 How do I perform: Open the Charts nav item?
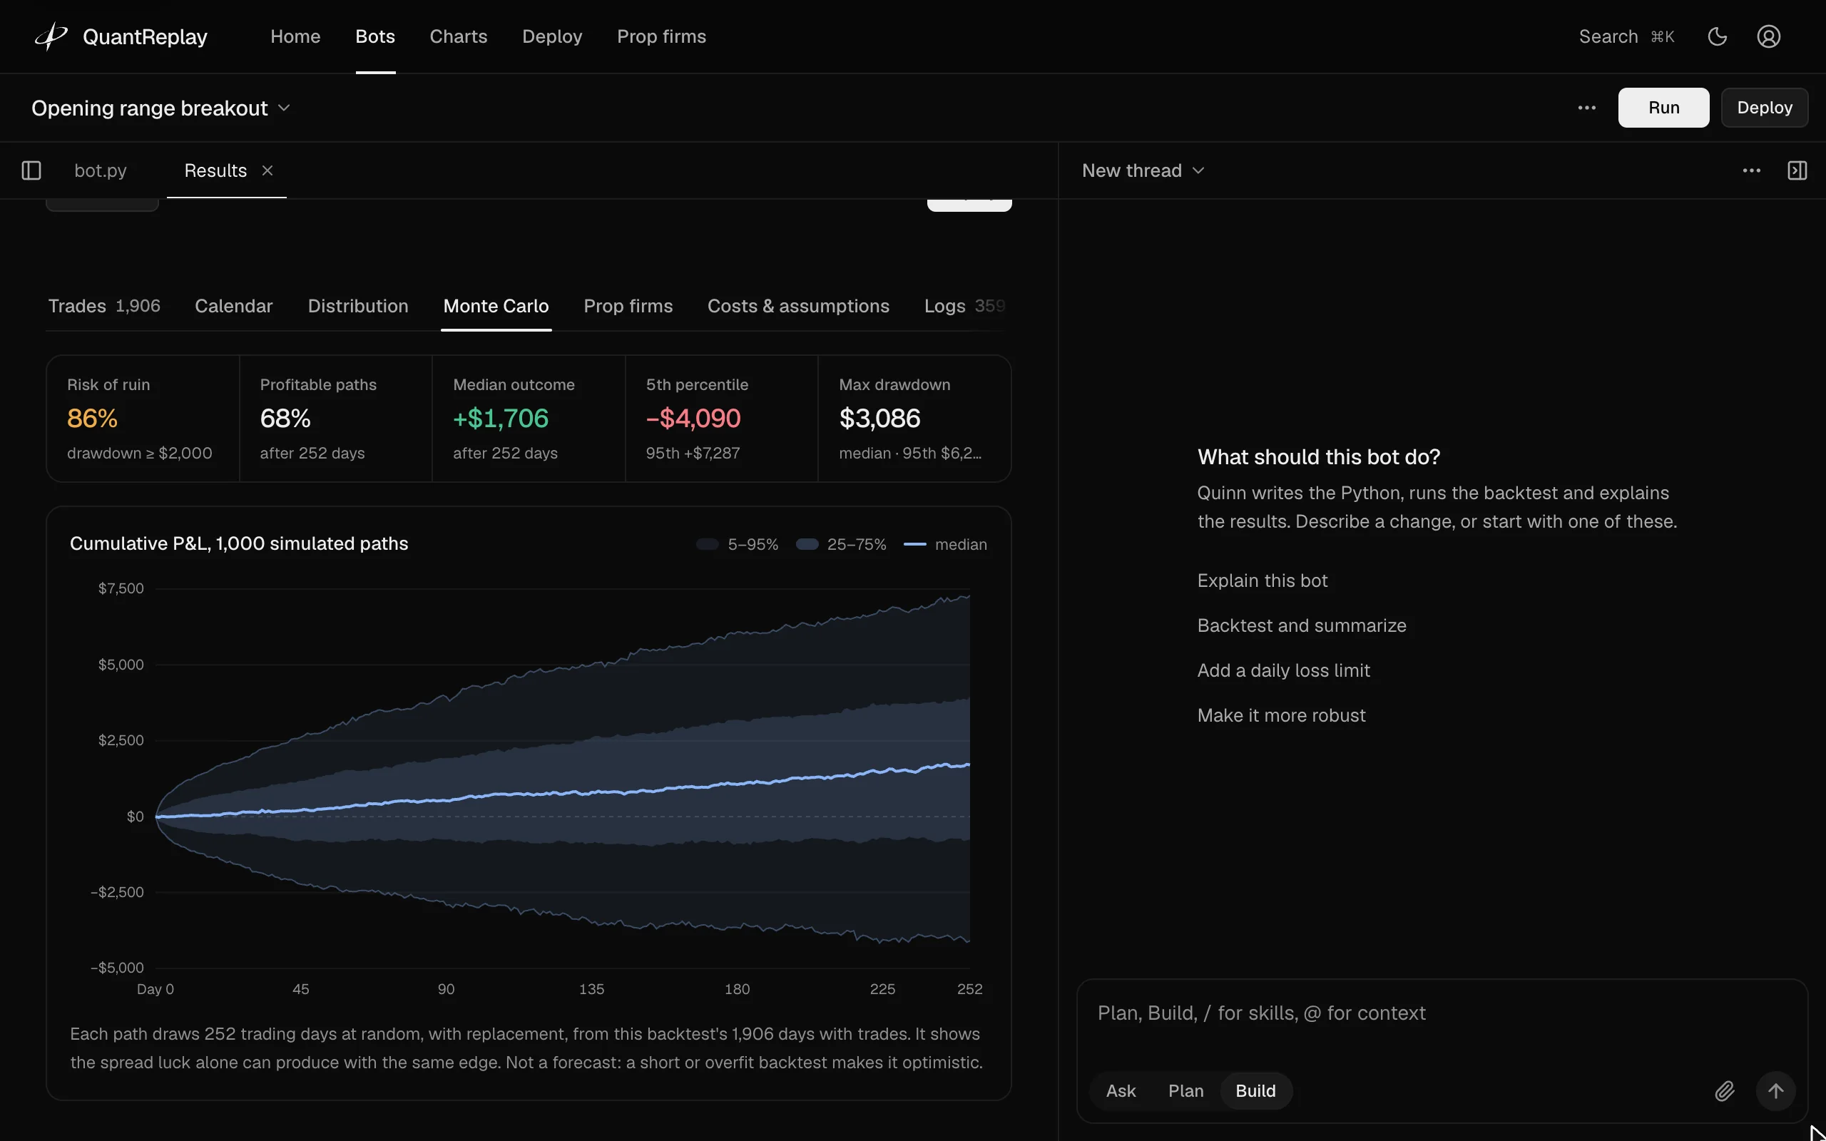(458, 36)
